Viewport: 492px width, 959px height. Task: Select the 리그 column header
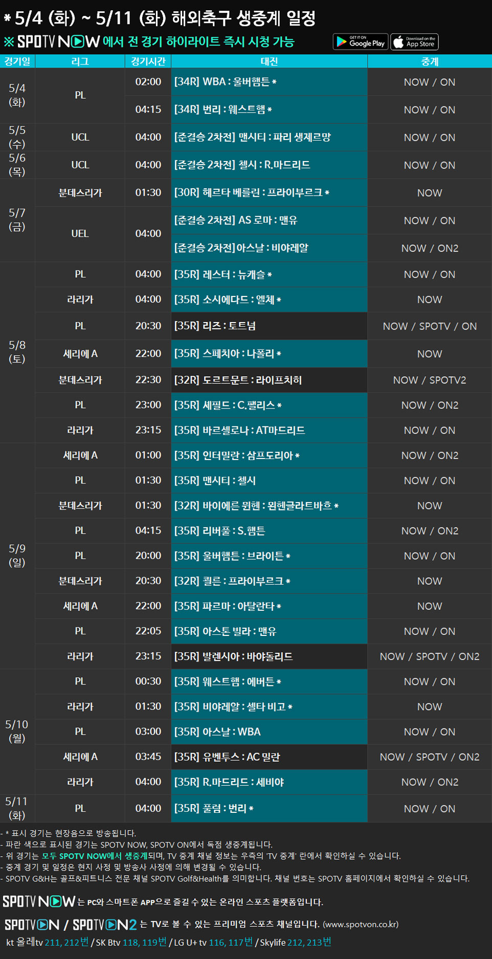[80, 61]
